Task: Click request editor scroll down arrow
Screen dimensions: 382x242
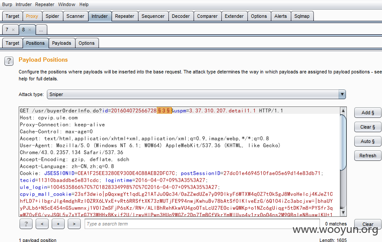Action: coord(343,213)
